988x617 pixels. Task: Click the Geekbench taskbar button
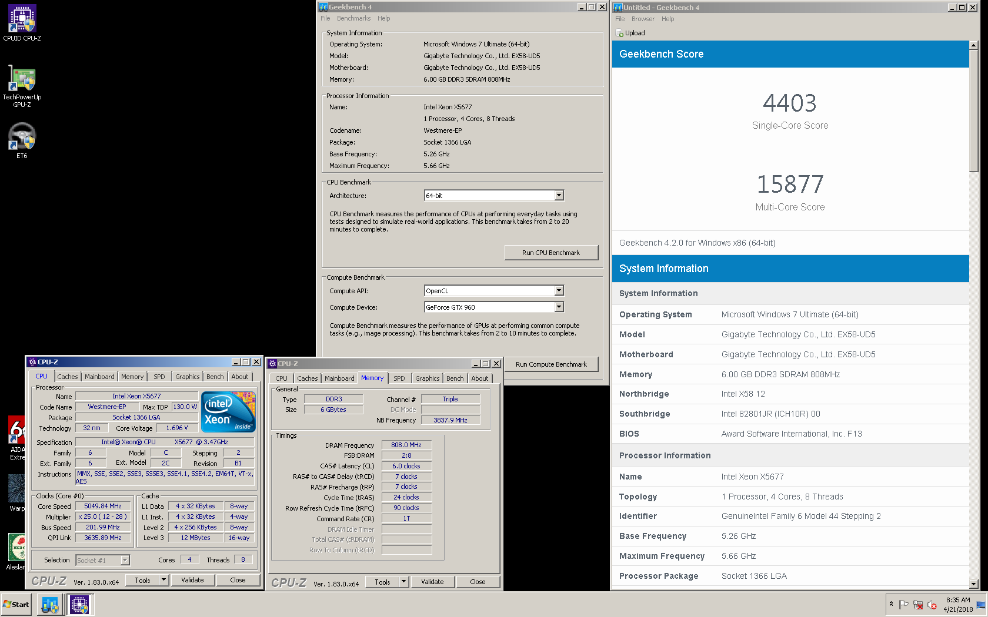pyautogui.click(x=50, y=605)
